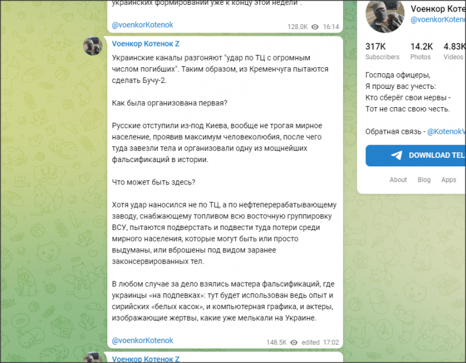This screenshot has height=363, width=466.
Task: Open avatar of the bottom partial post
Action: tap(93, 357)
